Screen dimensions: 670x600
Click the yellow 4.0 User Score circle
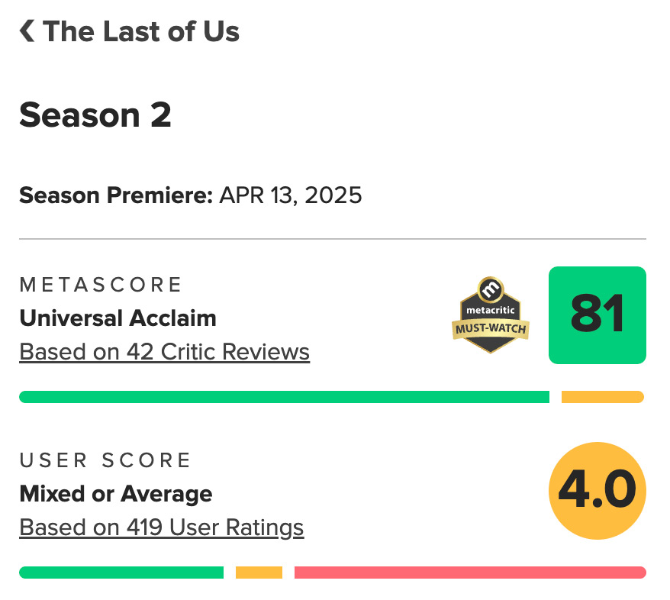(598, 491)
